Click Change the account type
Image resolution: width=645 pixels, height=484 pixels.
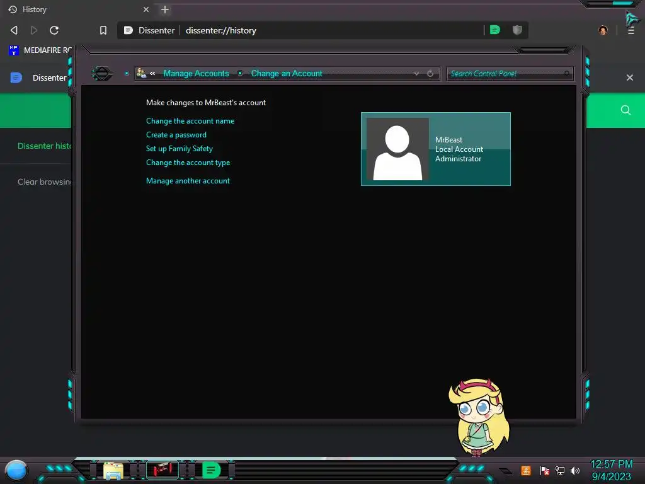click(188, 163)
